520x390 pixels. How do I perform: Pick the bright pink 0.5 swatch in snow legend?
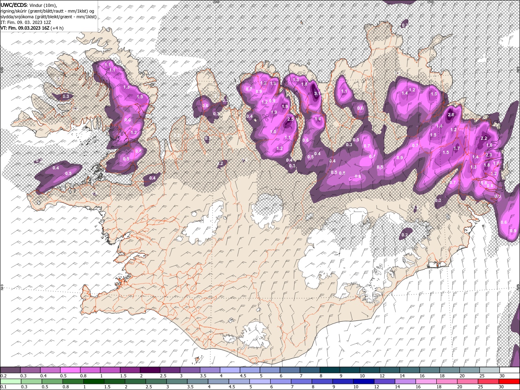tap(70, 370)
